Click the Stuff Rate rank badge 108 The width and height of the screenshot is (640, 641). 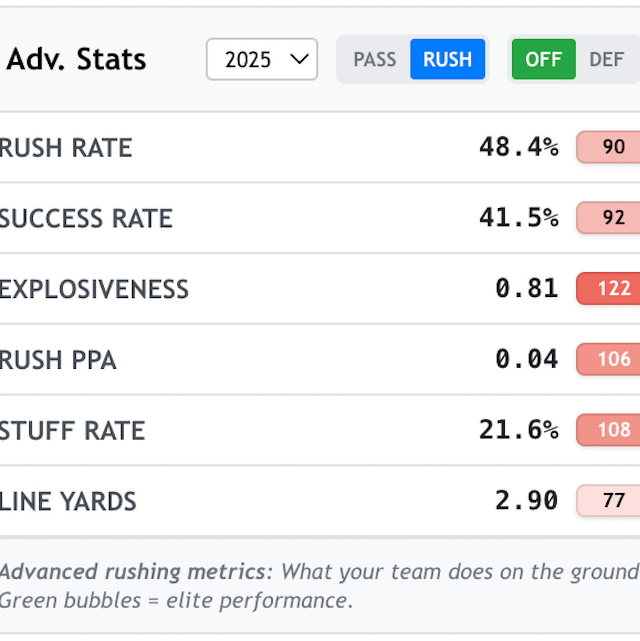(613, 430)
